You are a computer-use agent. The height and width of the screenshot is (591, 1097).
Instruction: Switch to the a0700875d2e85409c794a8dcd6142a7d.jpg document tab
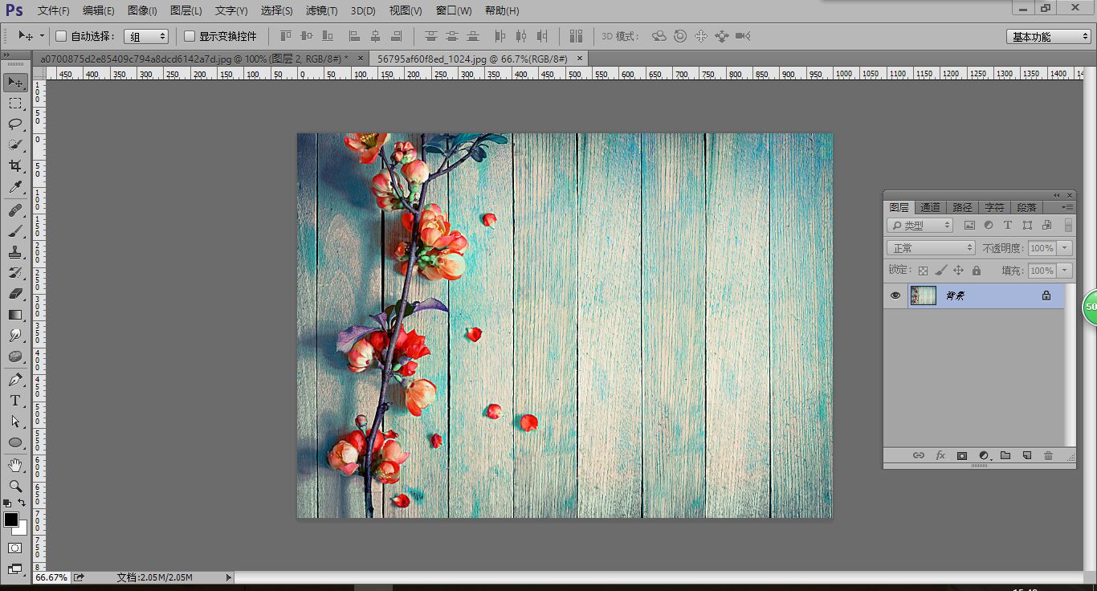point(194,59)
